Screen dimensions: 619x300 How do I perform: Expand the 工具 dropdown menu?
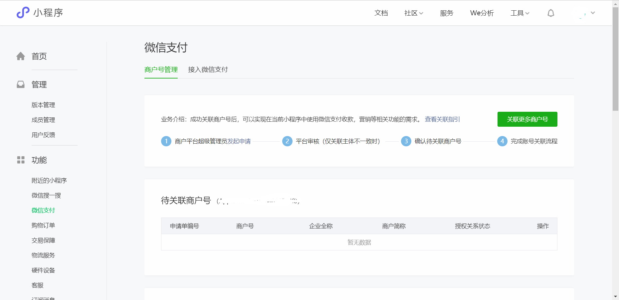520,13
